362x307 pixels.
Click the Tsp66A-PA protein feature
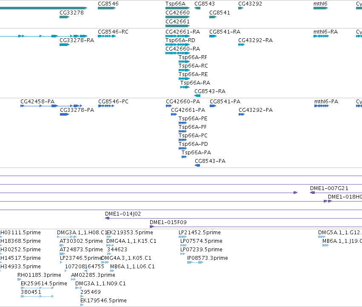184,157
